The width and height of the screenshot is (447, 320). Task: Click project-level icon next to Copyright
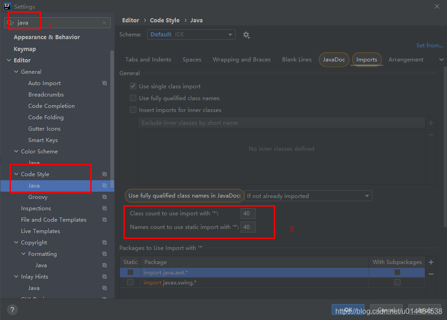coord(105,242)
